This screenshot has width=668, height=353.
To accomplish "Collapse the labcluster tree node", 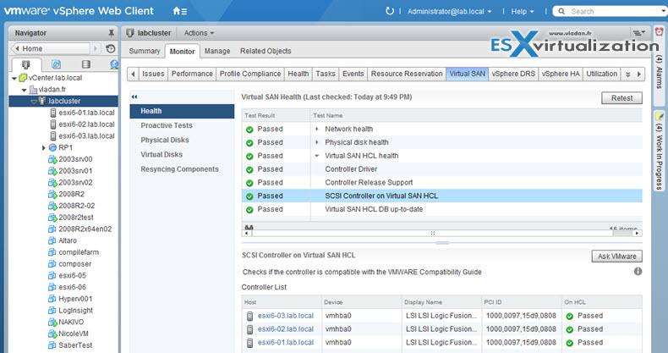I will (33, 101).
